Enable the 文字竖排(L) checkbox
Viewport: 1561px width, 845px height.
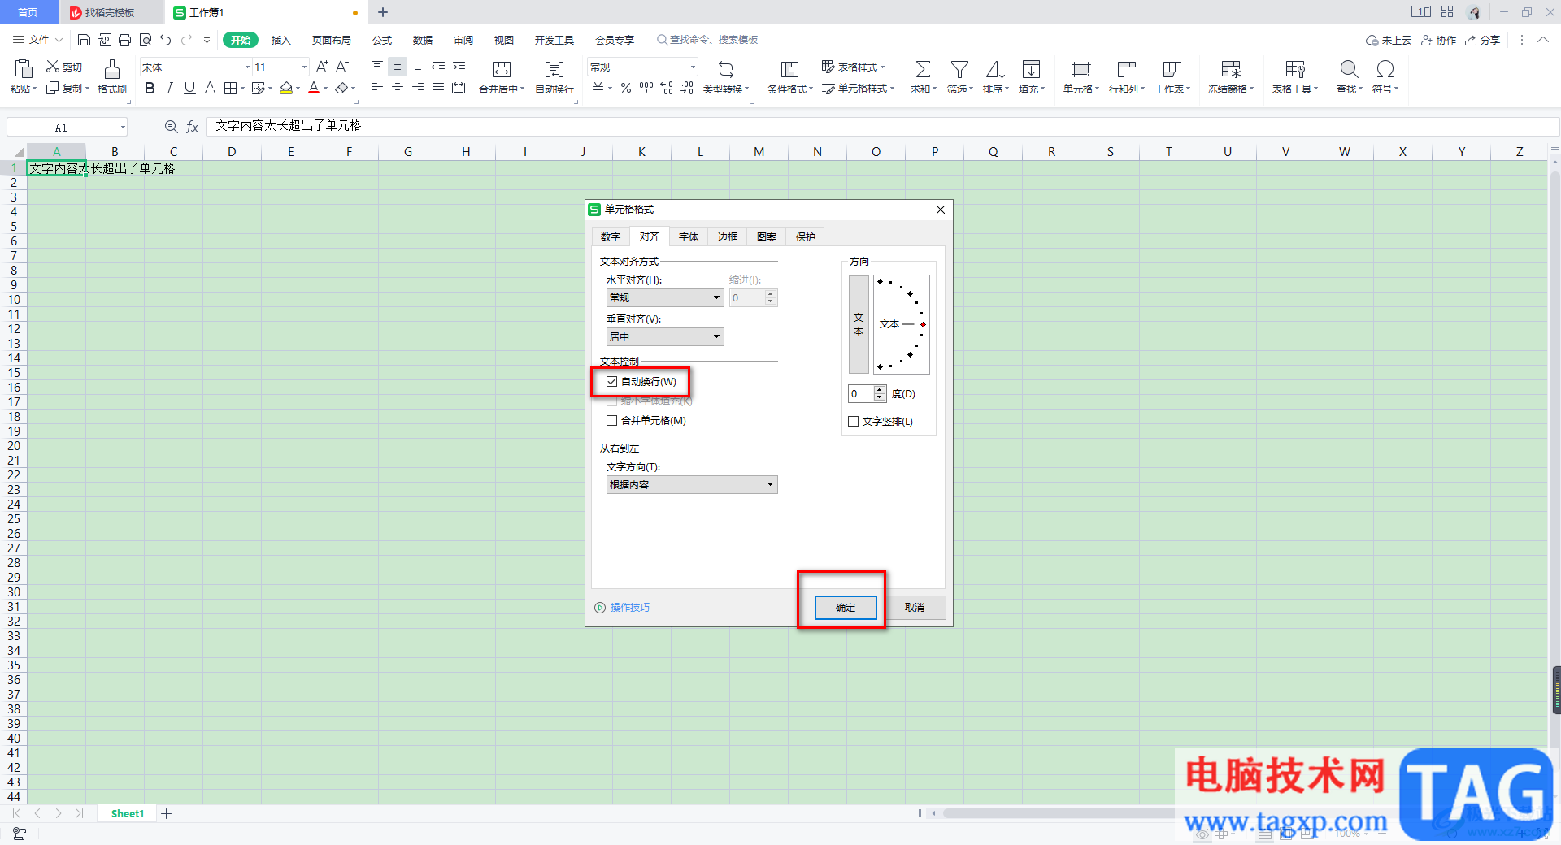pyautogui.click(x=853, y=422)
